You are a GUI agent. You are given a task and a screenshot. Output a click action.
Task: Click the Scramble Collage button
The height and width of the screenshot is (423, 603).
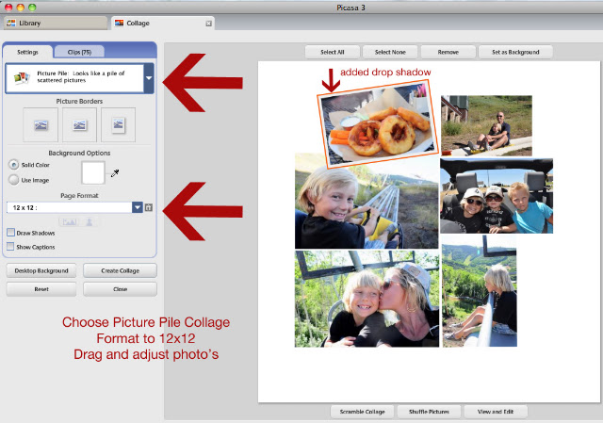[362, 412]
